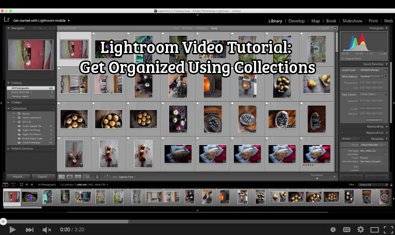Open the Develop module
The image size is (395, 235).
click(x=297, y=21)
